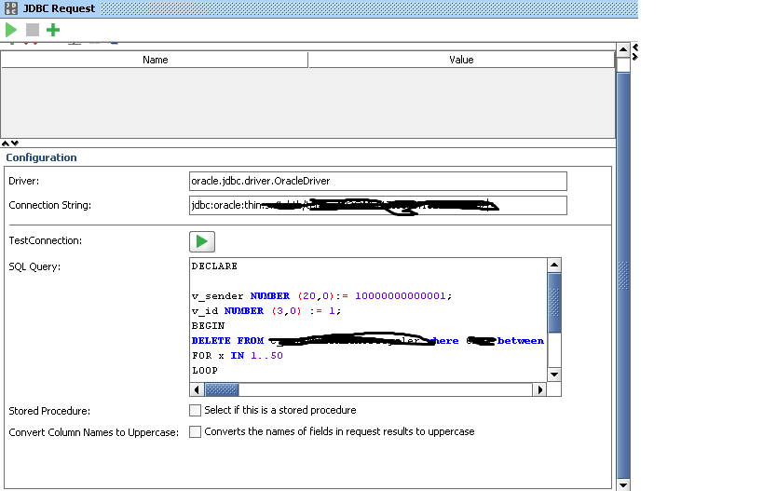The image size is (763, 491).
Task: Click the main panel scroll-up arrow
Action: pyautogui.click(x=623, y=50)
